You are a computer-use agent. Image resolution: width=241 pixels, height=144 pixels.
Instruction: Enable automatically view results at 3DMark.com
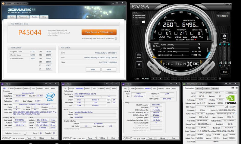tap(116, 39)
